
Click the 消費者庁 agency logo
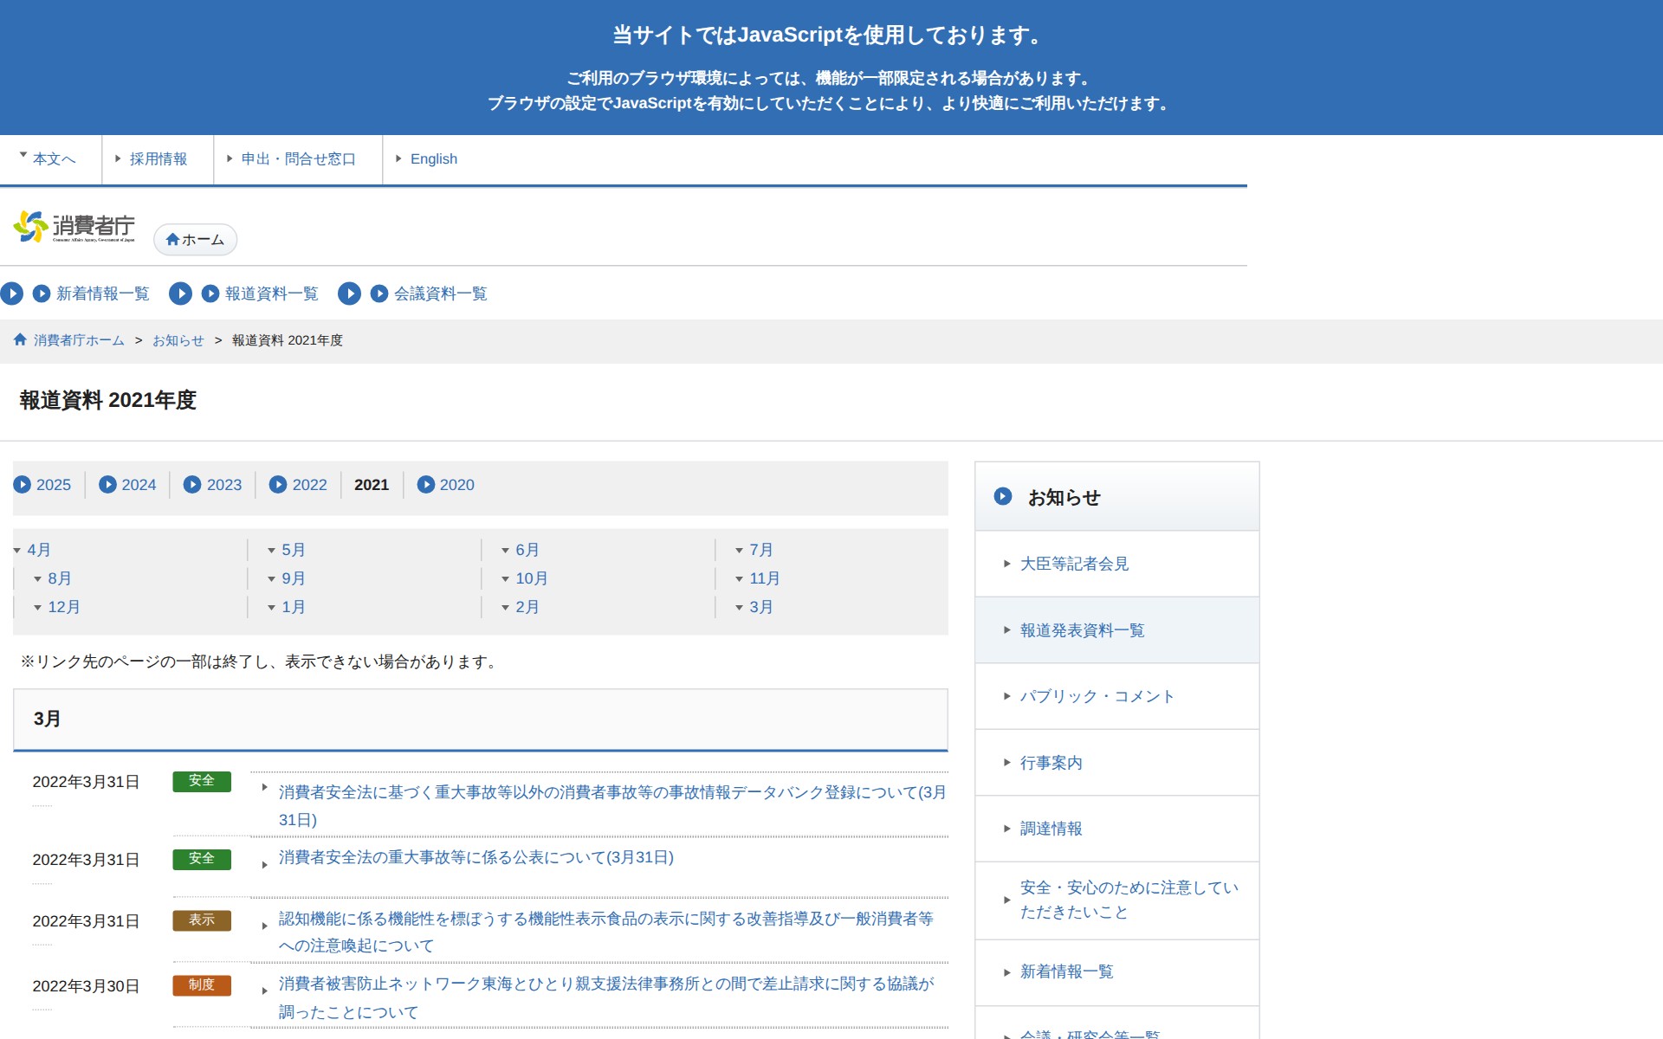(76, 227)
